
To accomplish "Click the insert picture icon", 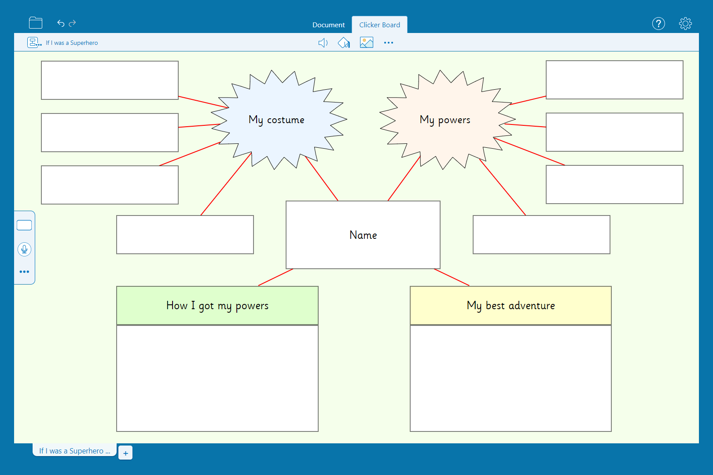I will point(366,43).
